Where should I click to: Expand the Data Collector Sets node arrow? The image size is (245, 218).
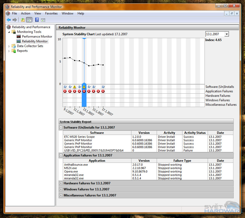(9, 46)
